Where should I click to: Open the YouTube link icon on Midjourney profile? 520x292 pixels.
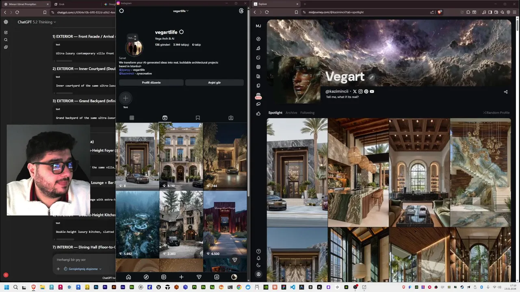pos(372,92)
